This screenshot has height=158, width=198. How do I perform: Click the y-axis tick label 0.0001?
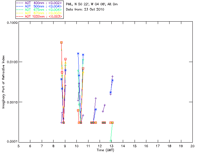(x=12, y=142)
